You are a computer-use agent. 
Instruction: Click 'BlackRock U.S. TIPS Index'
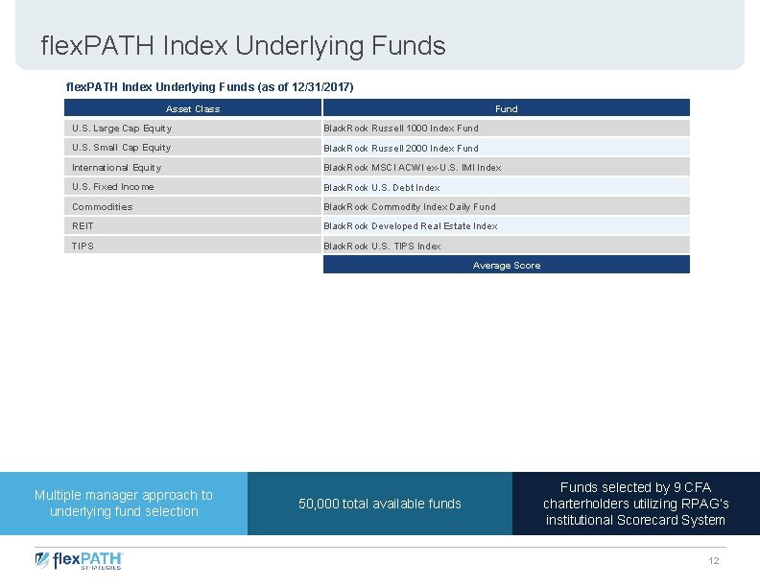click(507, 246)
